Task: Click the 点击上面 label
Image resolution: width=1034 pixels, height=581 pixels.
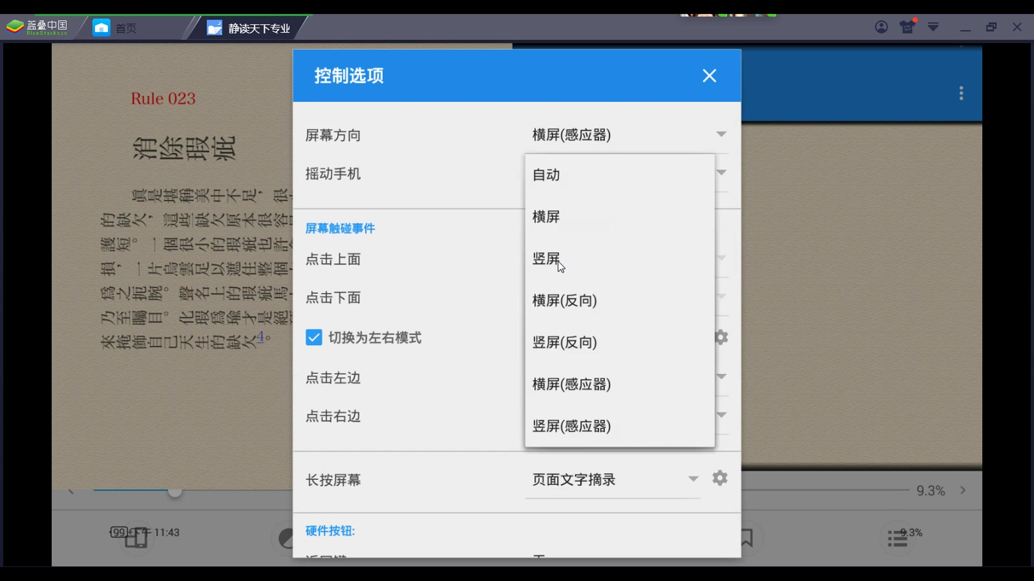Action: pos(333,259)
